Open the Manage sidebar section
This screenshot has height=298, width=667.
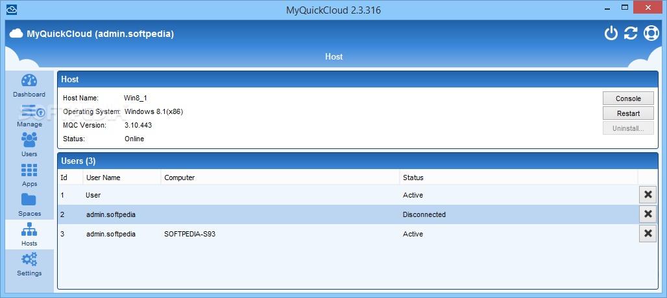pos(29,116)
